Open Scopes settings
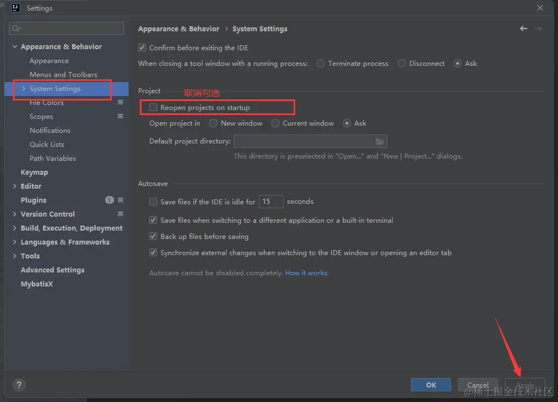This screenshot has height=402, width=558. point(41,117)
